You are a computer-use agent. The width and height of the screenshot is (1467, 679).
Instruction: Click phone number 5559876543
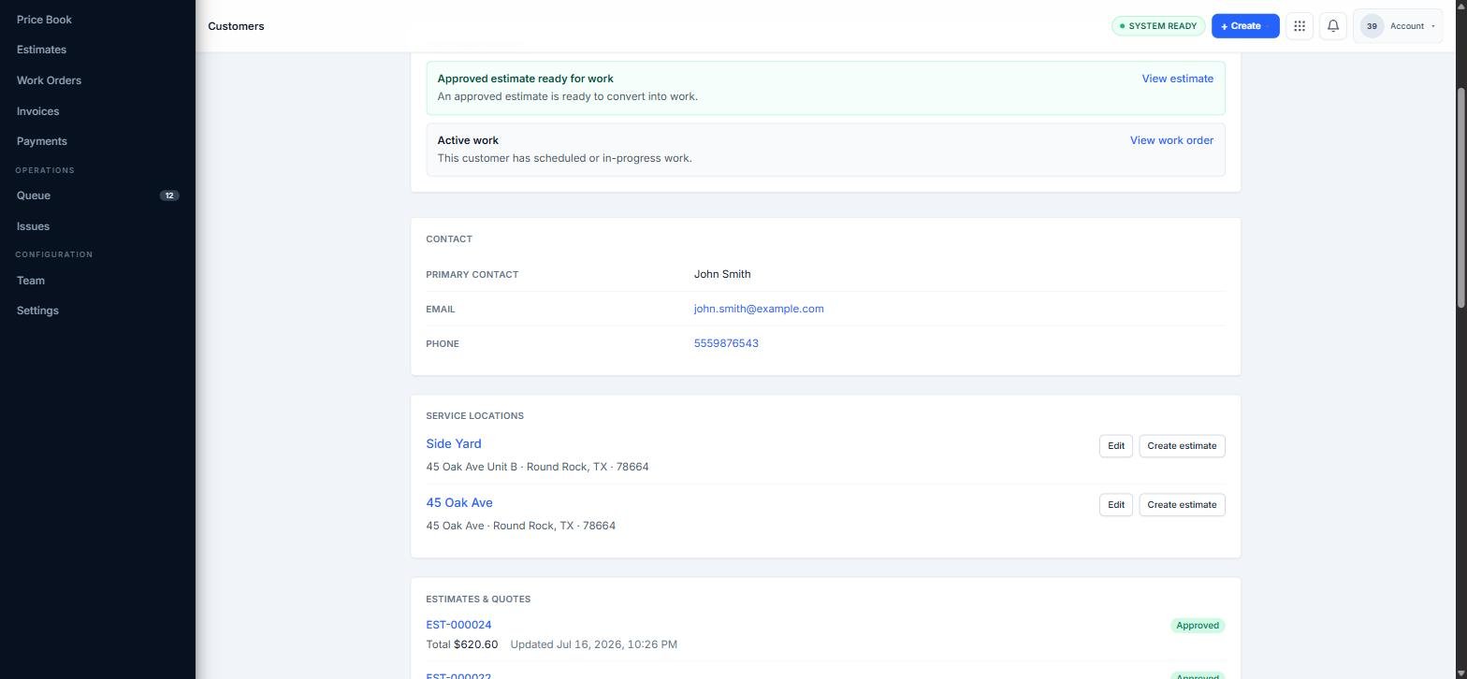[x=726, y=343]
